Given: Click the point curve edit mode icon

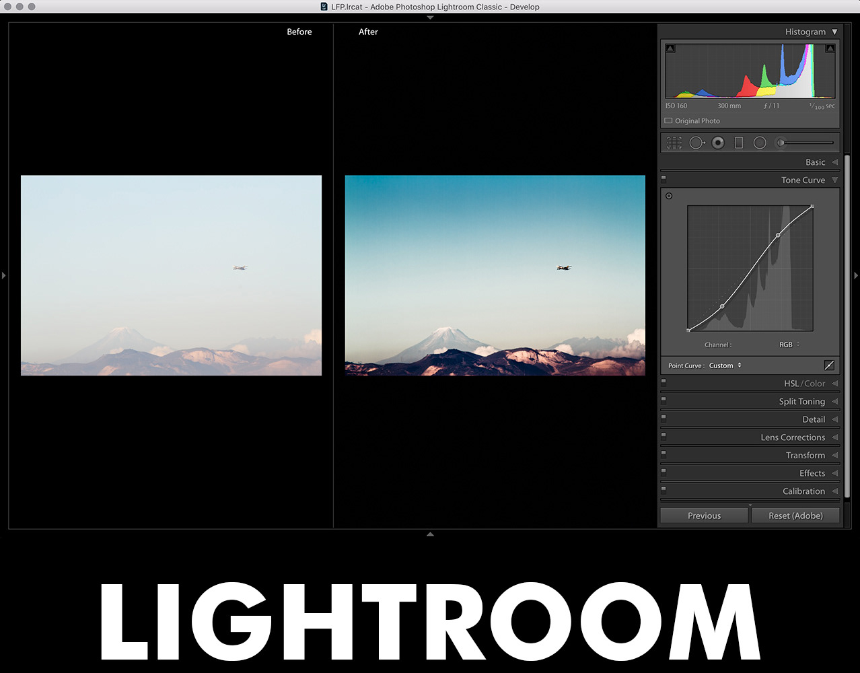Looking at the screenshot, I should [829, 365].
